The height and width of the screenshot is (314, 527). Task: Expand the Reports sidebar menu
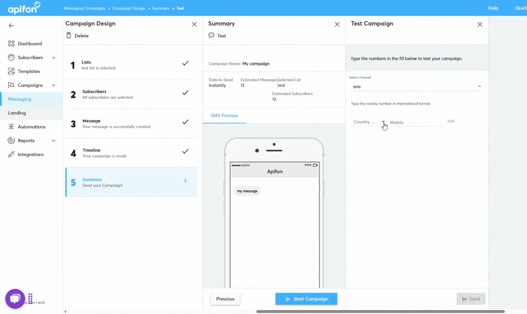point(53,140)
